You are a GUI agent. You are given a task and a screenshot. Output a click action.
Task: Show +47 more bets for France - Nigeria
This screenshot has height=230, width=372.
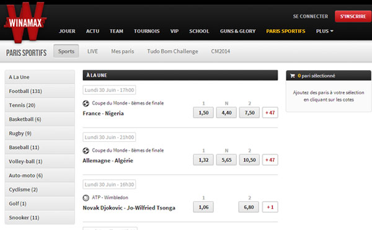[270, 113]
